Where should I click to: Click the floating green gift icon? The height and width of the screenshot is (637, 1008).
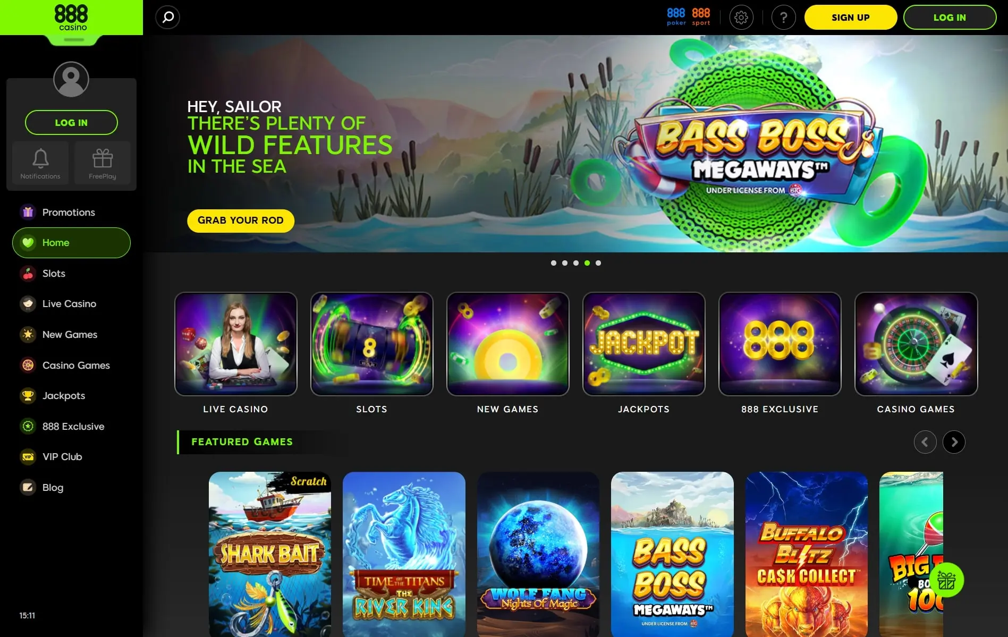point(946,580)
